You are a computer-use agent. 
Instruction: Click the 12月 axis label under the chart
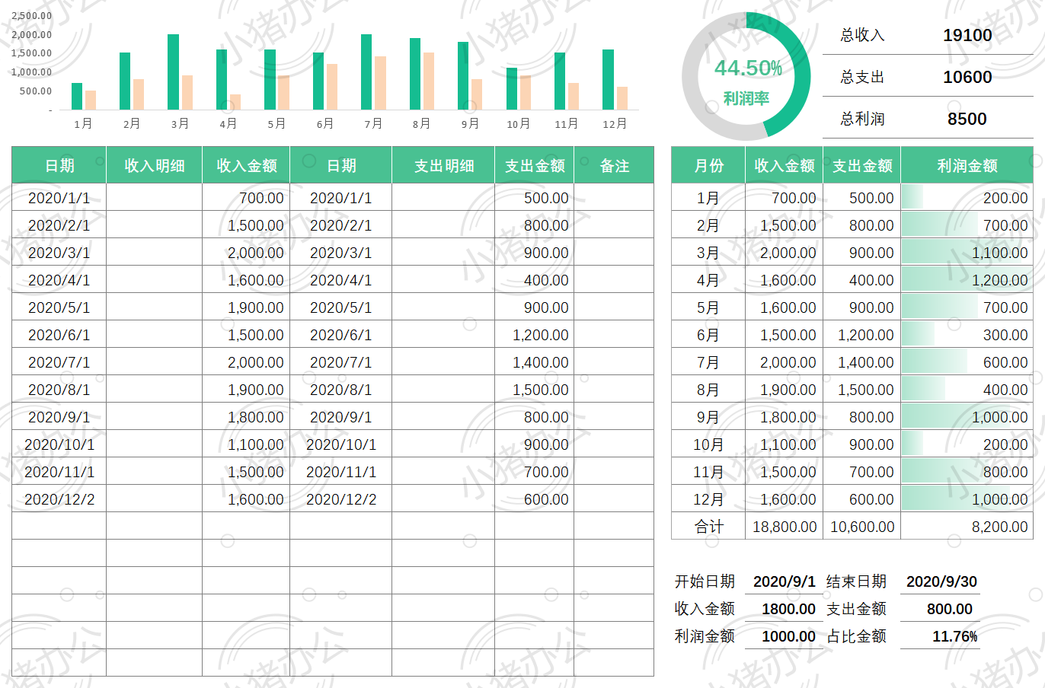point(615,123)
